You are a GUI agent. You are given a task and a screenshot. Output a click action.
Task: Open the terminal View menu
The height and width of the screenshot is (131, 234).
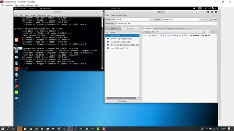27,15
